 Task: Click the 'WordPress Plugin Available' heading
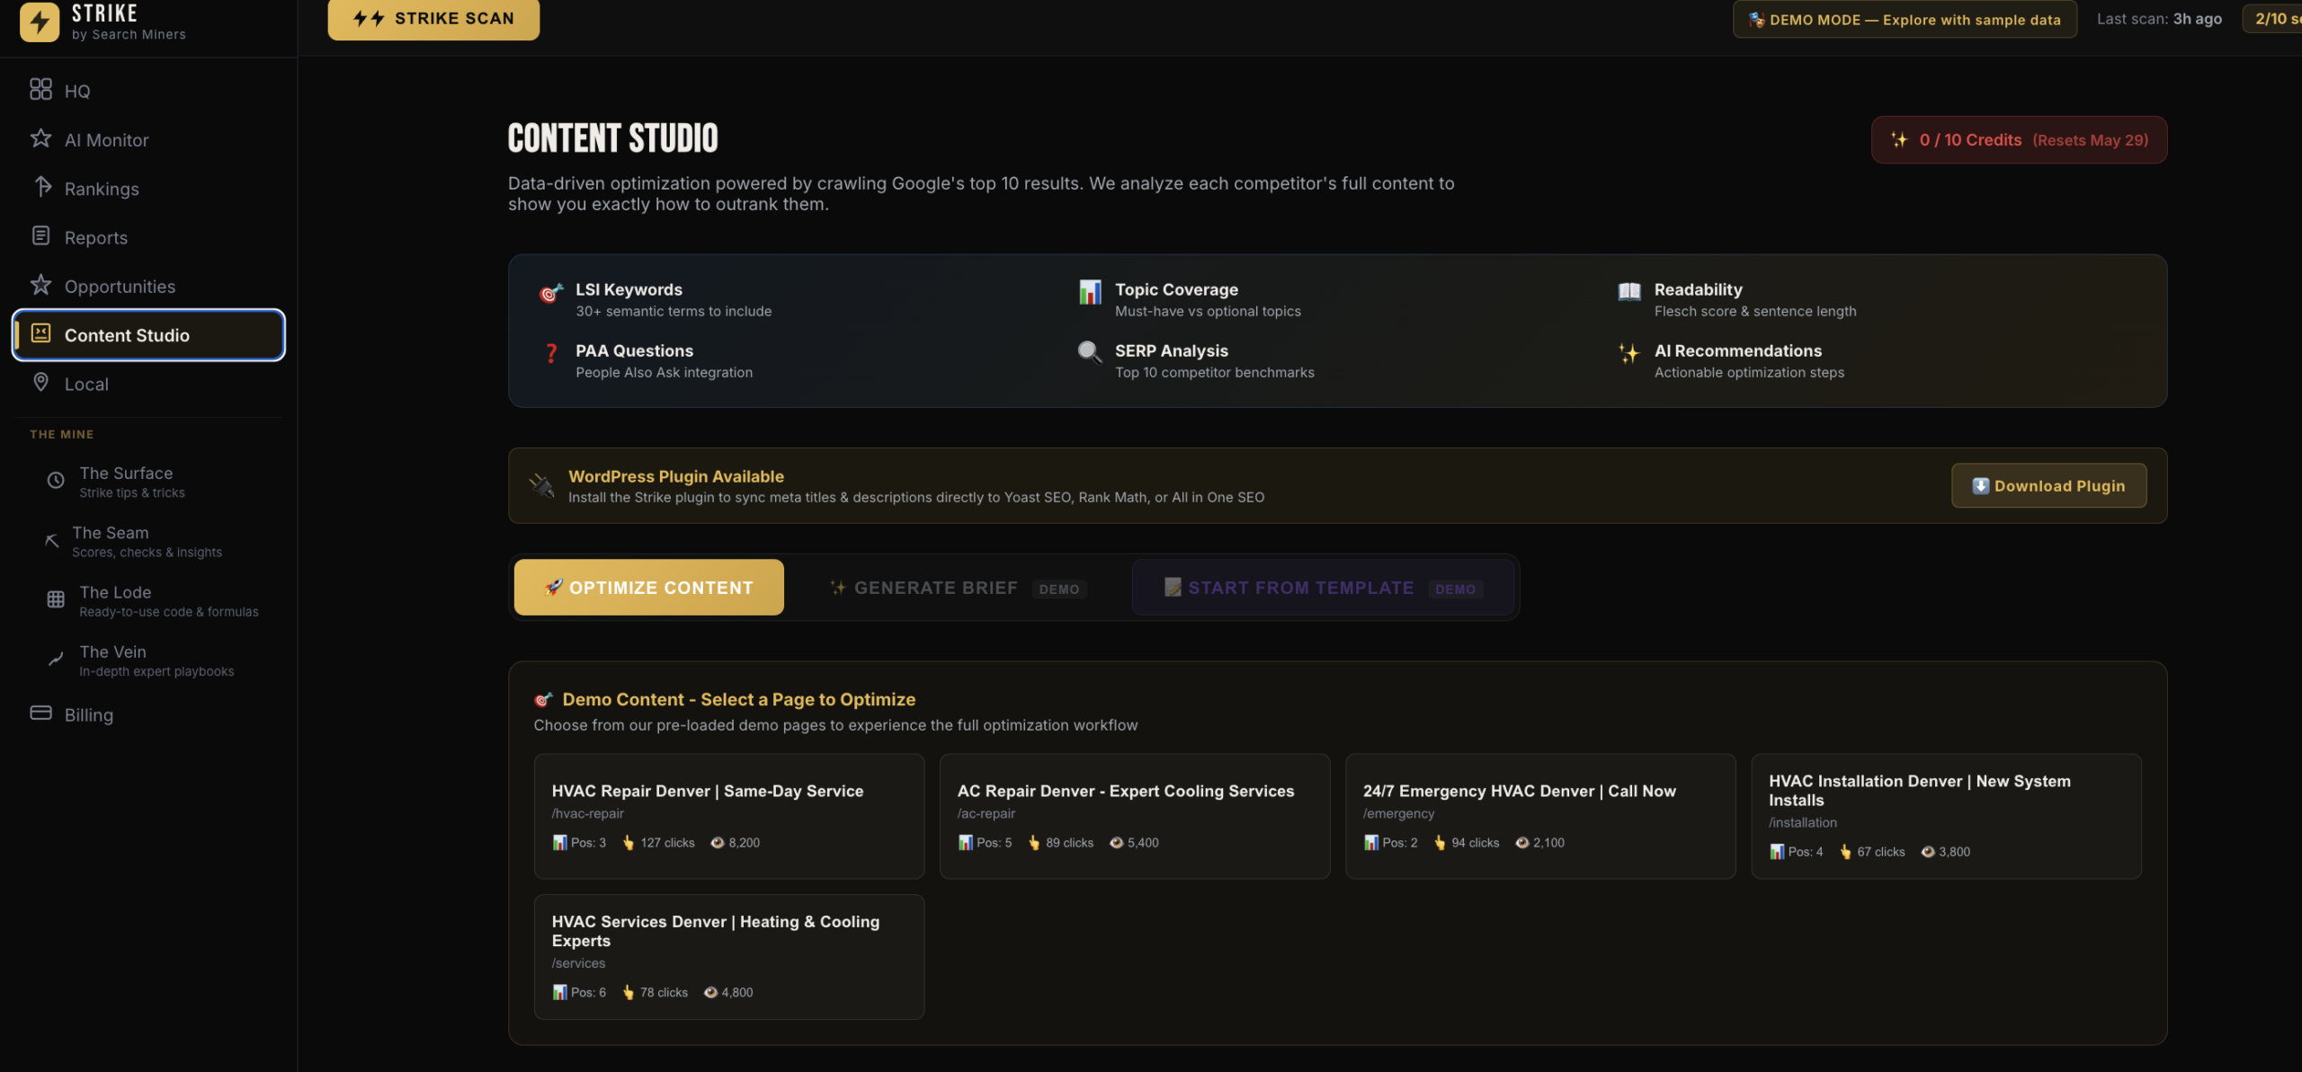point(676,476)
